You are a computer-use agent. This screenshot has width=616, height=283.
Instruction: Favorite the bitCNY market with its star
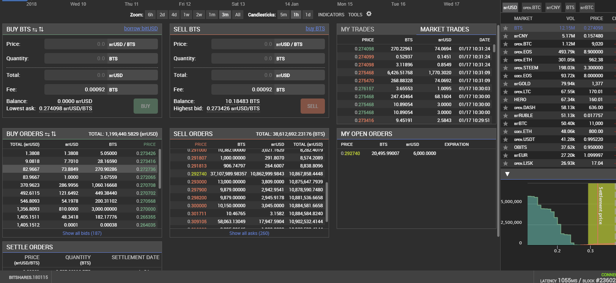click(506, 36)
